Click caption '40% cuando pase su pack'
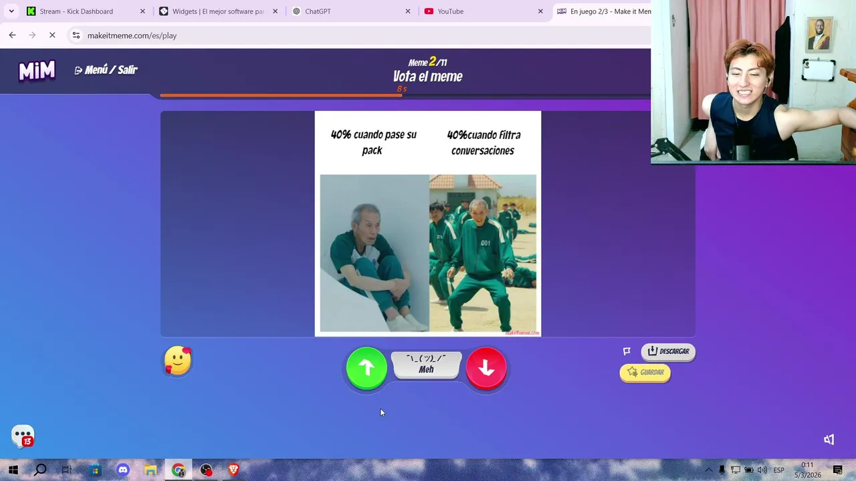This screenshot has height=481, width=856. [x=373, y=142]
